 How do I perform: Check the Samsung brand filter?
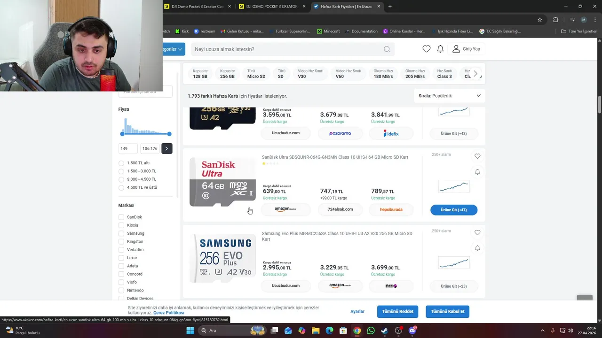(x=121, y=233)
